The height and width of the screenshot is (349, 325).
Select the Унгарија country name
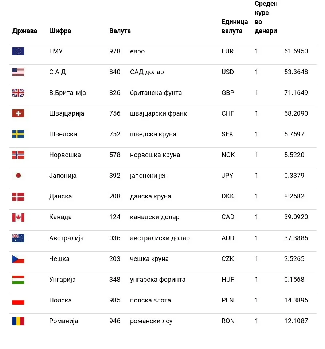(62, 280)
